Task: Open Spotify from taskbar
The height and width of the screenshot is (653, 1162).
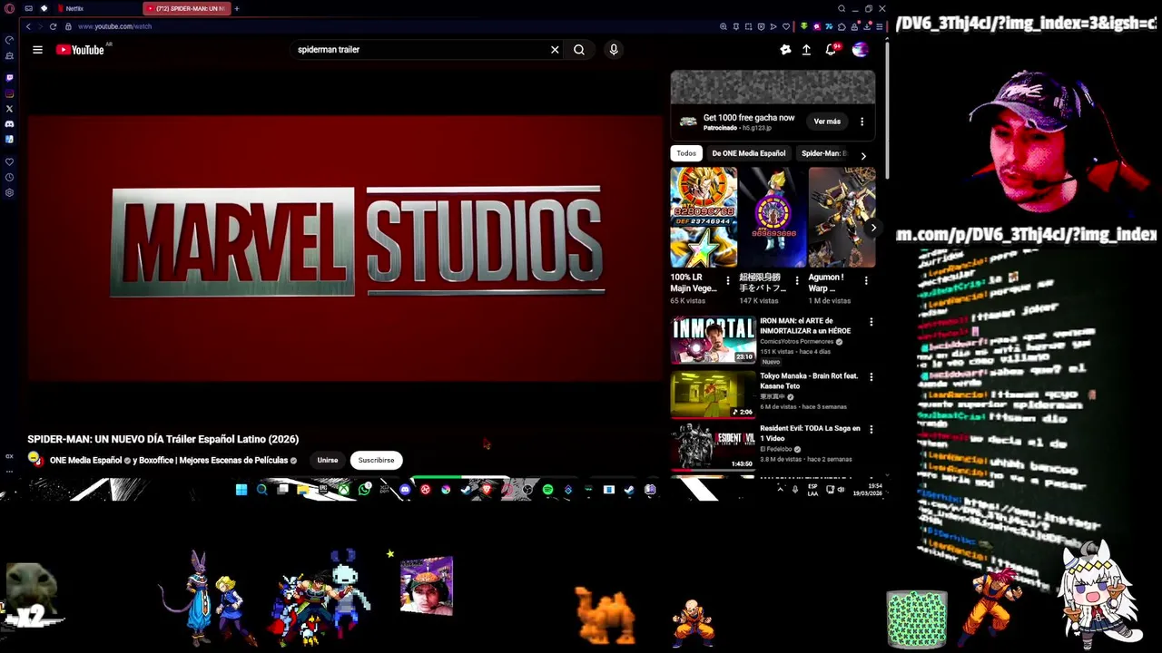Action: point(547,490)
